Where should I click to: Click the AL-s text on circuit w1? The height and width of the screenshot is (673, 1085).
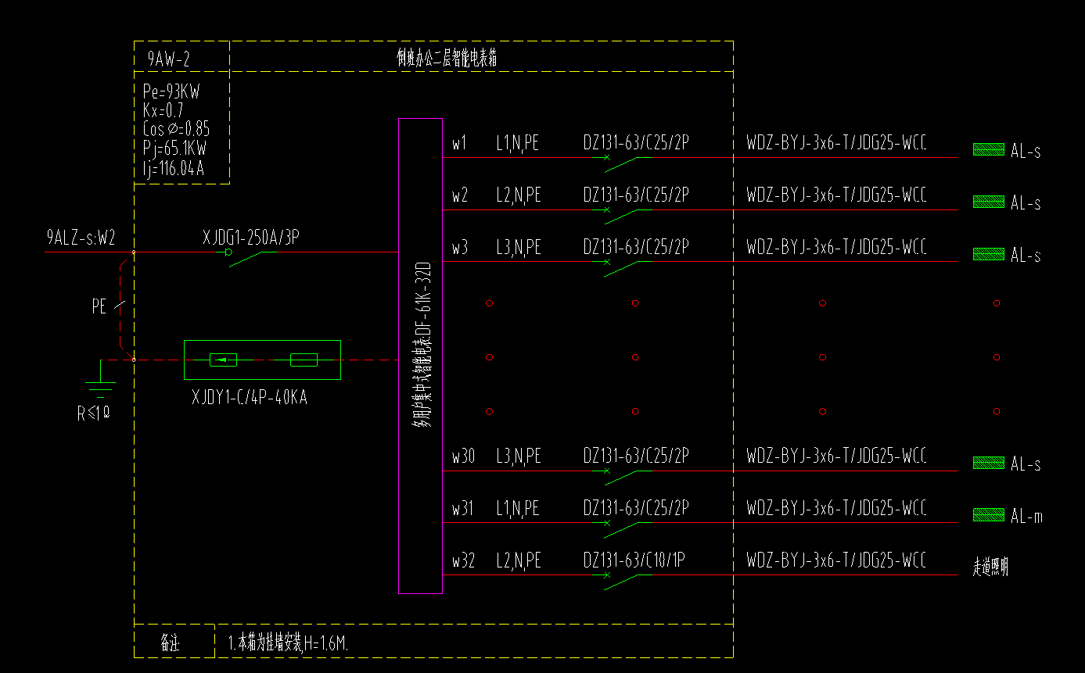tap(1026, 152)
